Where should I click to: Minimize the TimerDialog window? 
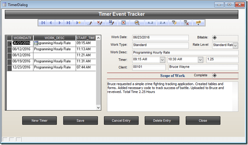(x=219, y=5)
